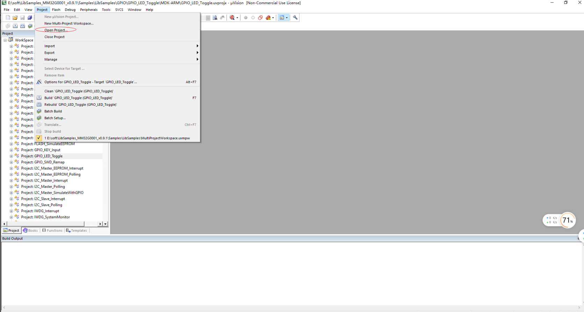
Task: Switch to the Books tab
Action: click(x=30, y=230)
